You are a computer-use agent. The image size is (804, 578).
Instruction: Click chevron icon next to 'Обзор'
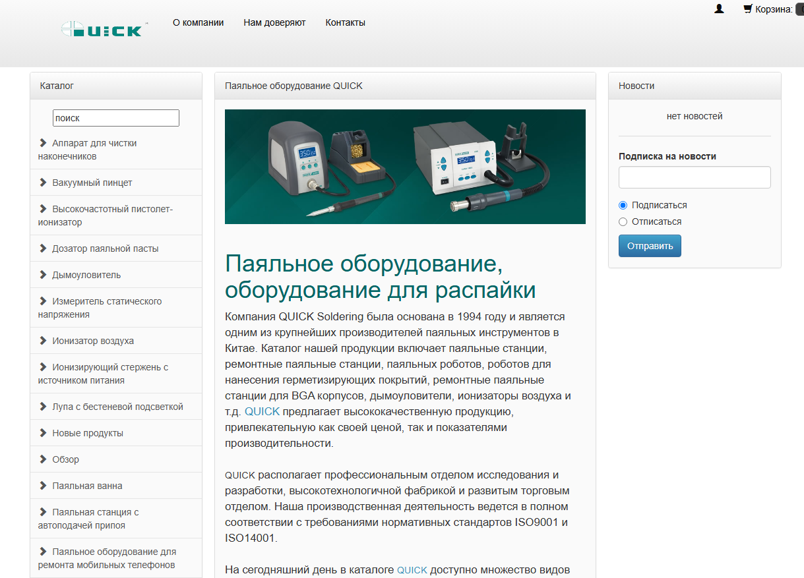click(44, 459)
